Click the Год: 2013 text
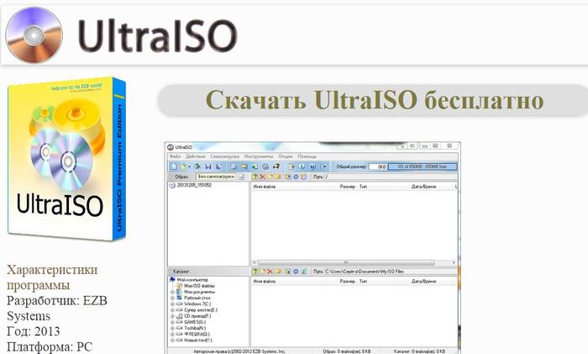588x354 pixels. point(34,331)
